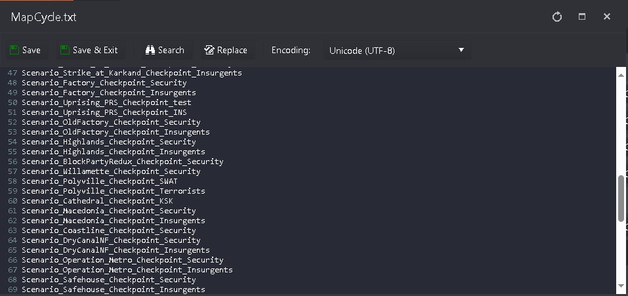Click the Scenario_Operation_Metro_Checkpoint_Insurgents line

click(x=127, y=270)
